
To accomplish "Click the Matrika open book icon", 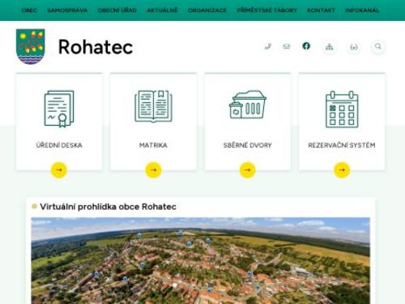I will pyautogui.click(x=153, y=106).
